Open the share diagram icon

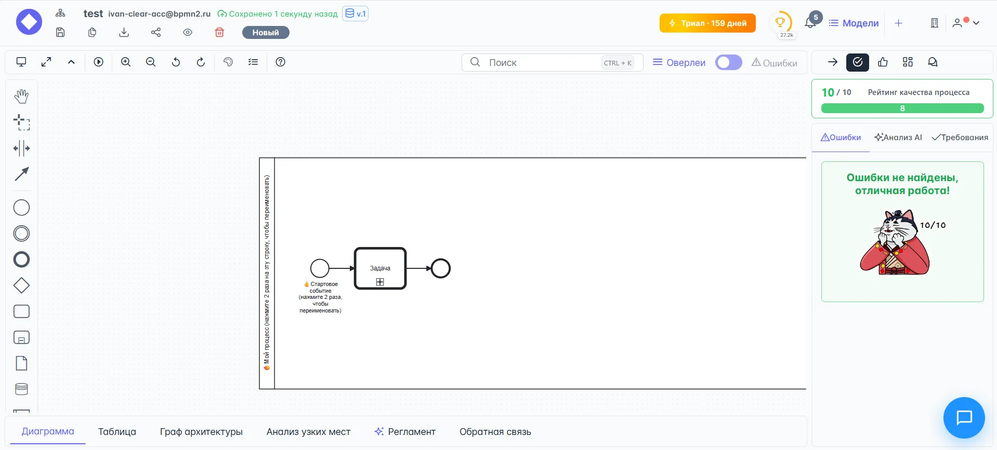coord(156,33)
